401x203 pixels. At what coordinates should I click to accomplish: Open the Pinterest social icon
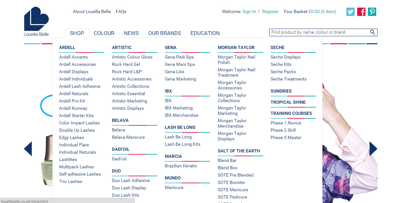pos(372,12)
